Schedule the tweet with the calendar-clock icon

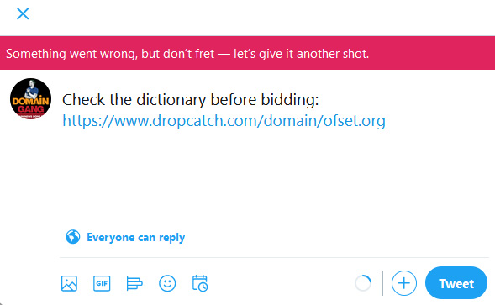pyautogui.click(x=200, y=283)
